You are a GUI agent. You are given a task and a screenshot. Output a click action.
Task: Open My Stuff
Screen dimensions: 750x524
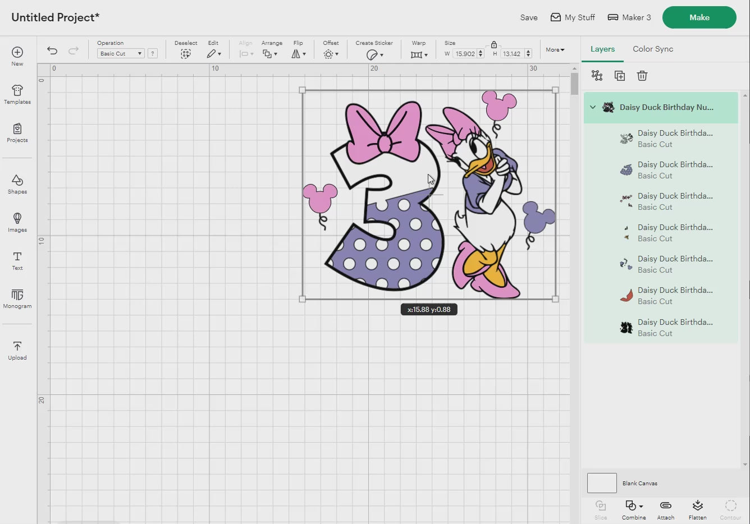pos(573,17)
